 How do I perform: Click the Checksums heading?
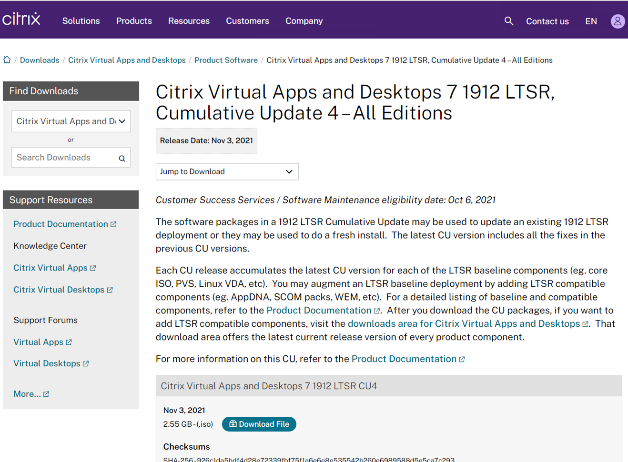pyautogui.click(x=186, y=447)
